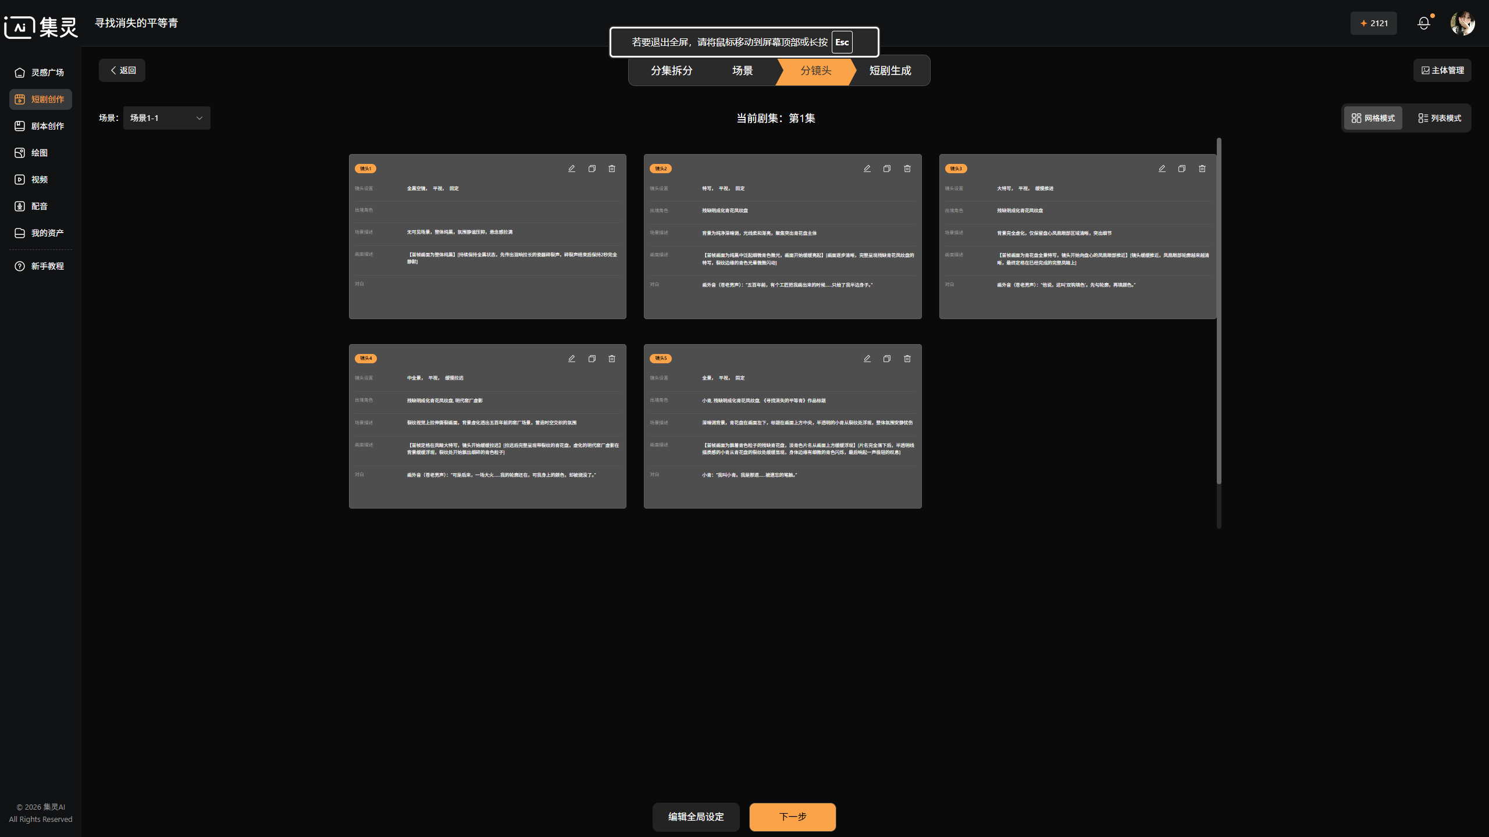Open the 场景 step tab
The image size is (1489, 837).
[742, 71]
